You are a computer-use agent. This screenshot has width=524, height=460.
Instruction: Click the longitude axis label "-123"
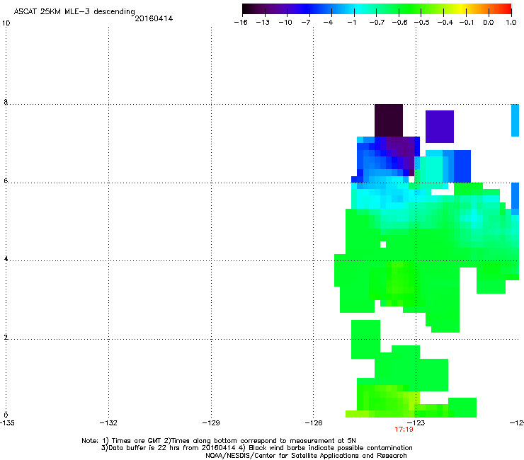click(416, 423)
